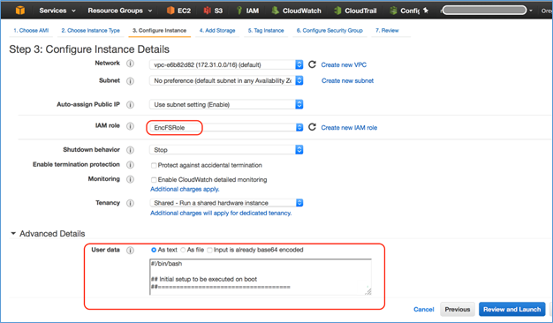This screenshot has width=553, height=323.
Task: Open the Config service shortcut
Action: point(405,11)
